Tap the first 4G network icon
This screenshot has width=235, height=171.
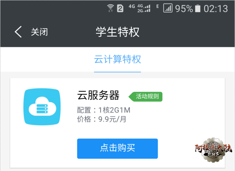pos(131,6)
